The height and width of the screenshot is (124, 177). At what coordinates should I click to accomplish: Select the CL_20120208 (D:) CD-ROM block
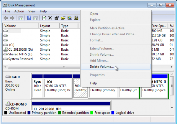(x=71, y=106)
